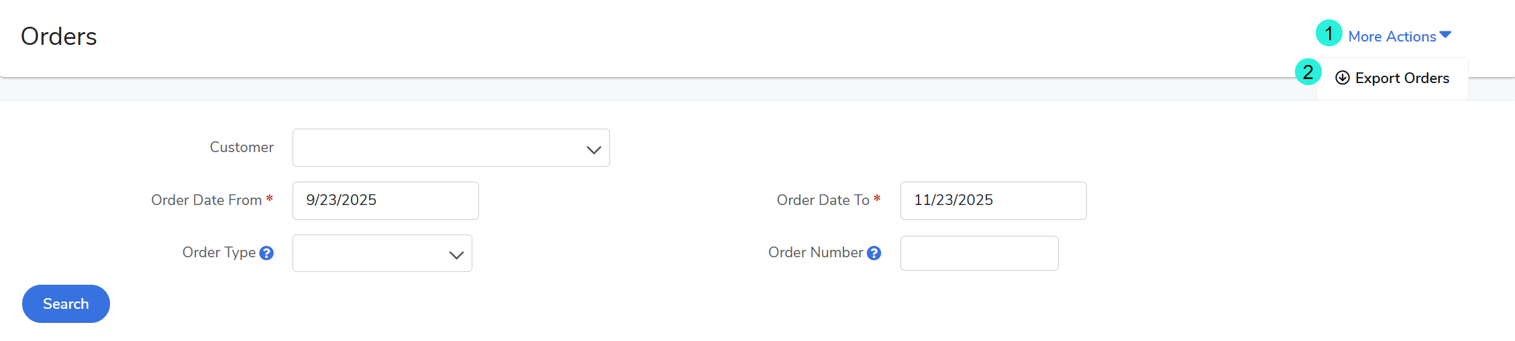
Task: Click the teal step 1 badge
Action: click(x=1328, y=33)
